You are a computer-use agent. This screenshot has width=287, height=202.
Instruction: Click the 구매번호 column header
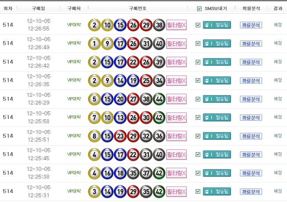click(138, 8)
